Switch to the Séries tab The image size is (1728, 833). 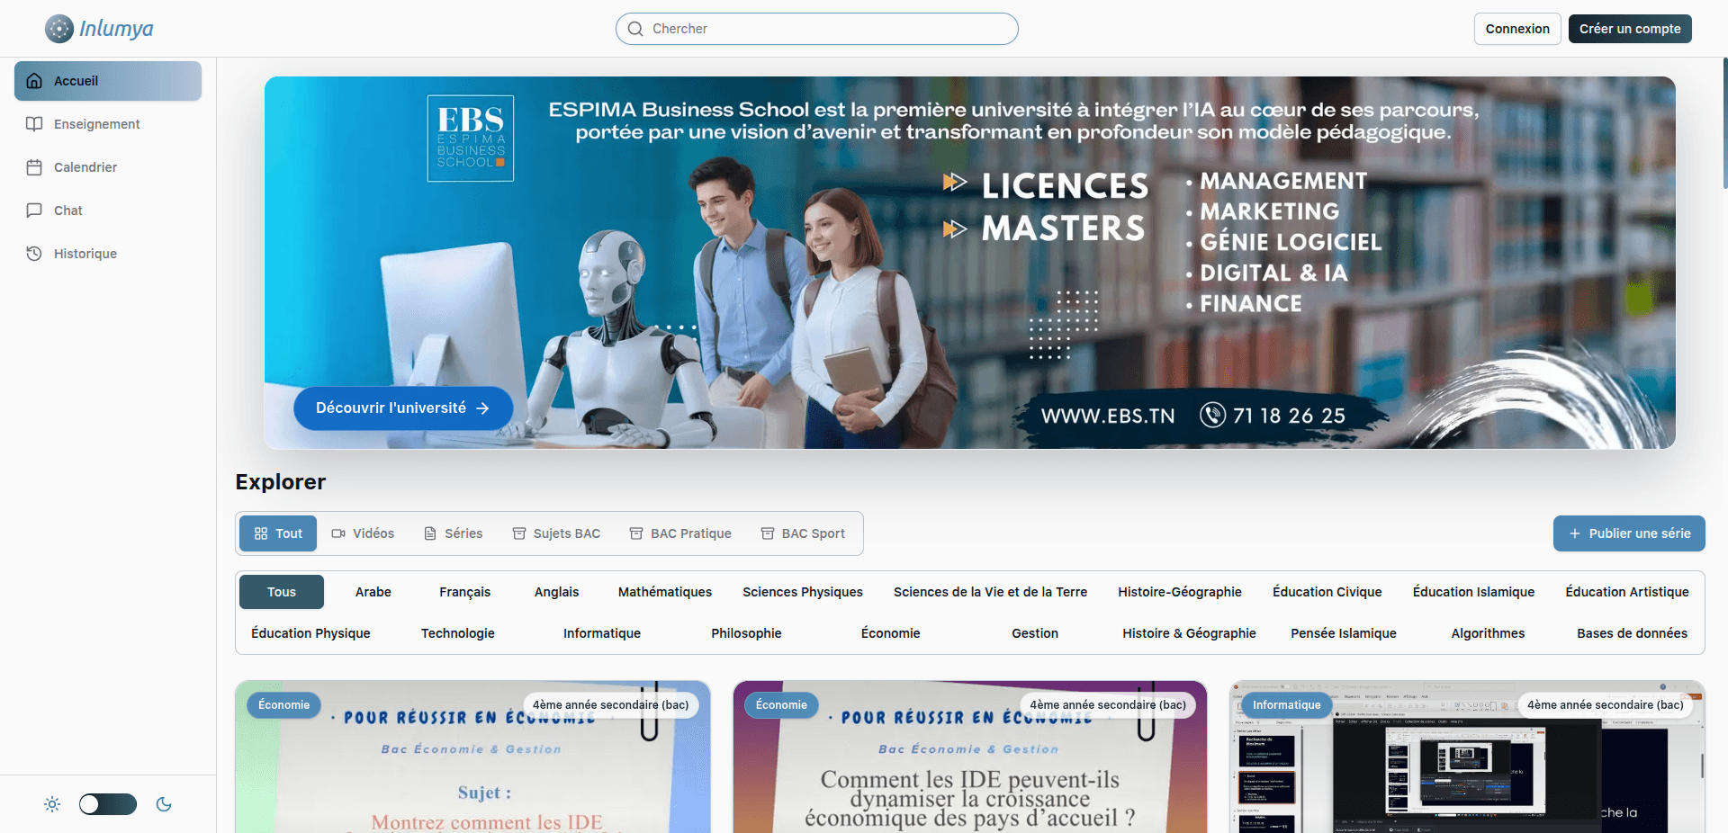pos(454,533)
